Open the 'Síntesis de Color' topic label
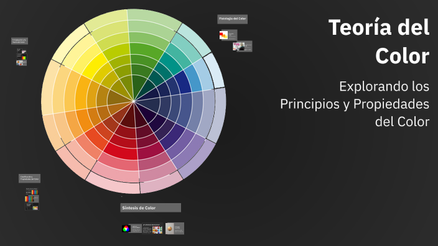The image size is (438, 246). 151,207
